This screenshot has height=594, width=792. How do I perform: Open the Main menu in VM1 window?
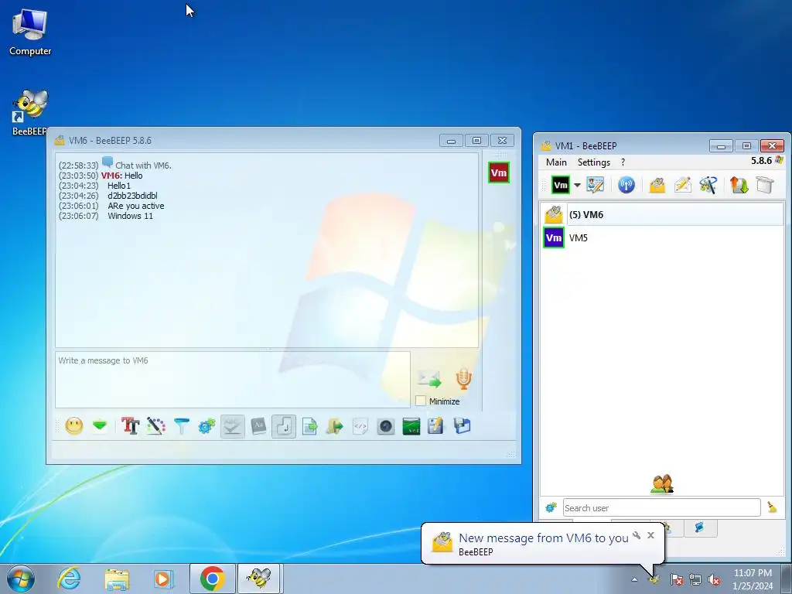(x=556, y=162)
